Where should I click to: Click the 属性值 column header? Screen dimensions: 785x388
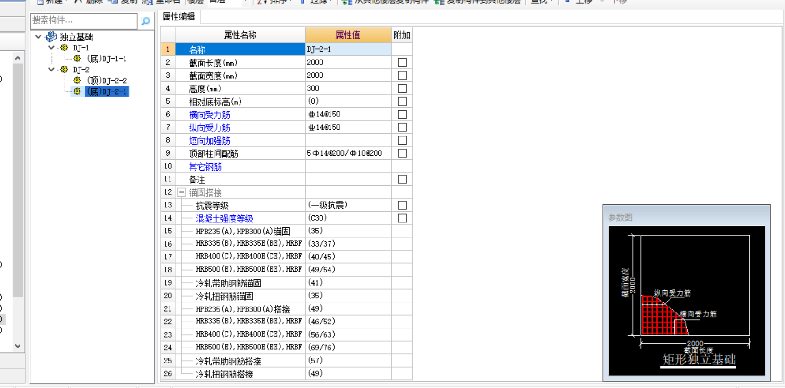pos(348,35)
